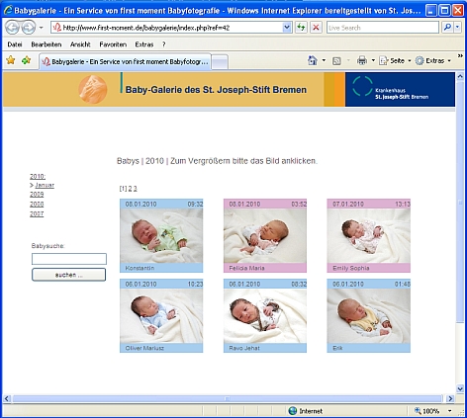This screenshot has height=418, width=467.
Task: Enlarge Ravo Jehat's baby photo
Action: (x=265, y=315)
